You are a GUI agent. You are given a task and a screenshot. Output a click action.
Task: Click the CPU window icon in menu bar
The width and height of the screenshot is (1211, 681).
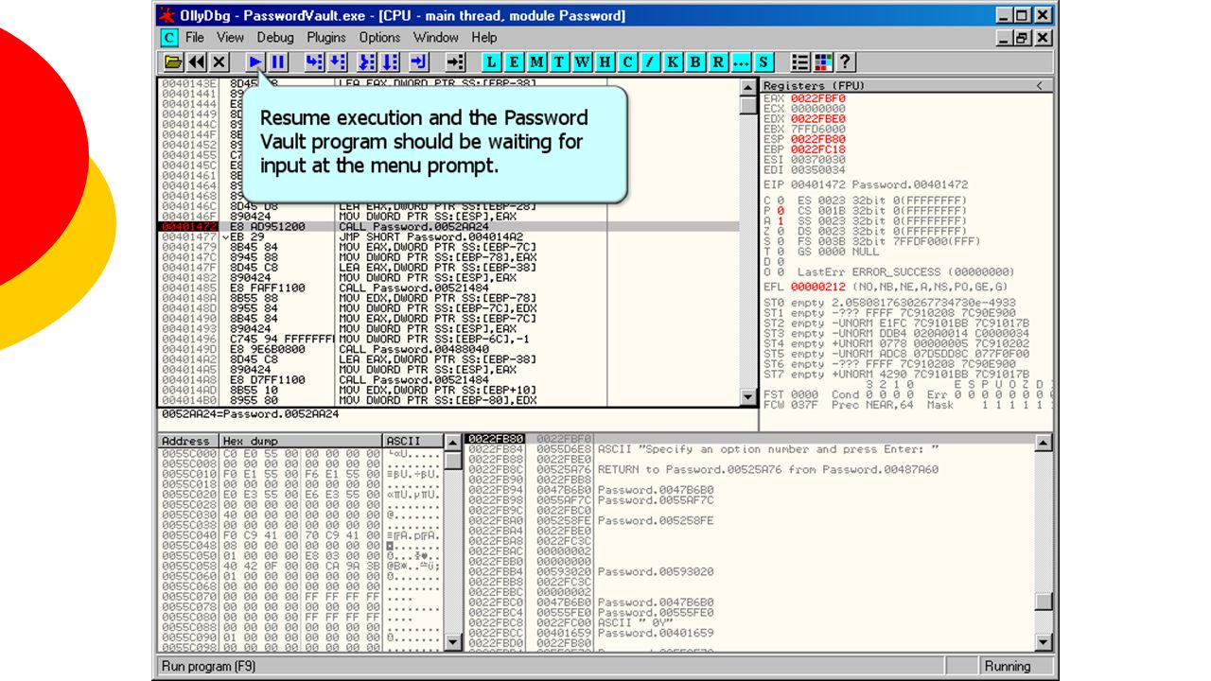168,38
